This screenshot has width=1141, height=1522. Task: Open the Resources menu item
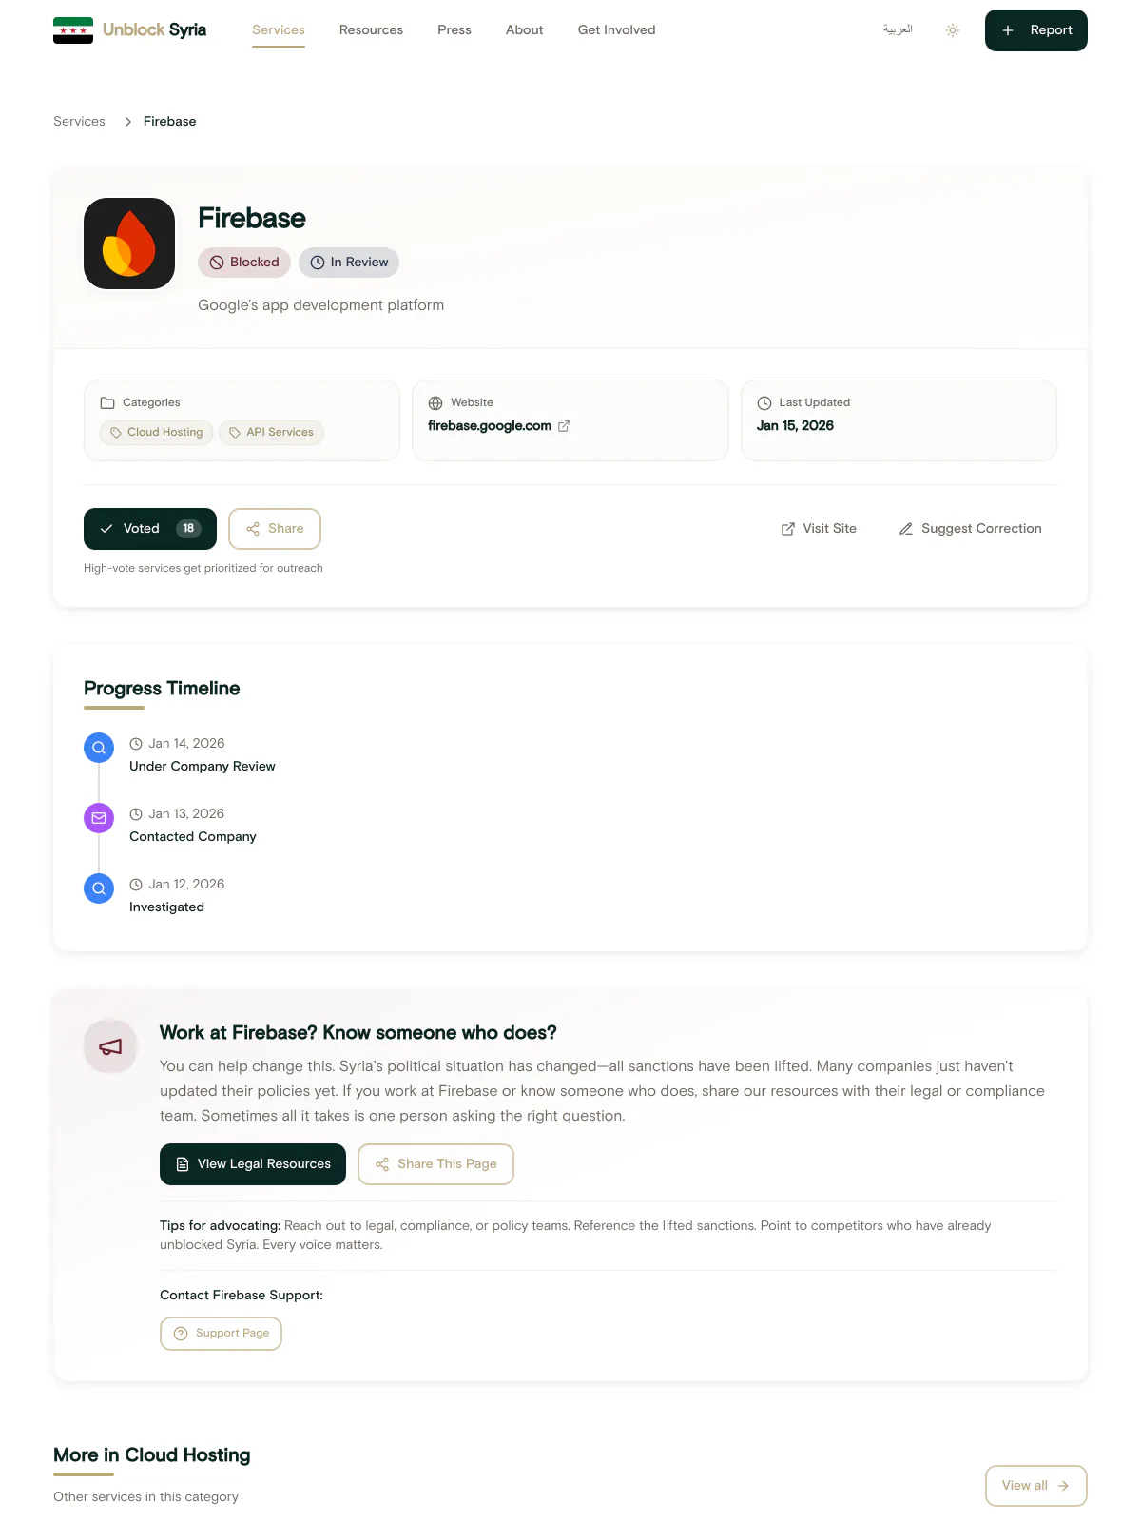pyautogui.click(x=371, y=30)
